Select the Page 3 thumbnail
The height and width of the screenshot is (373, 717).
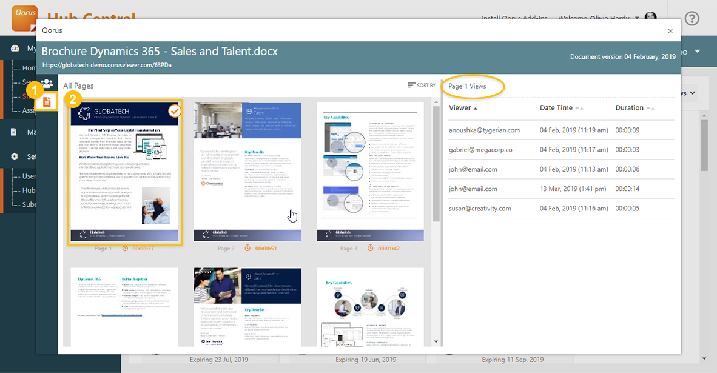pos(370,172)
